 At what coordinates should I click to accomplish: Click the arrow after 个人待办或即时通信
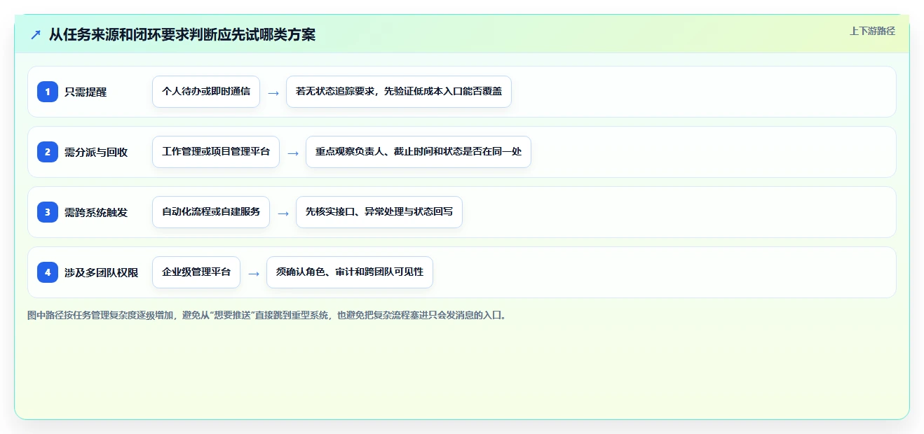[273, 92]
